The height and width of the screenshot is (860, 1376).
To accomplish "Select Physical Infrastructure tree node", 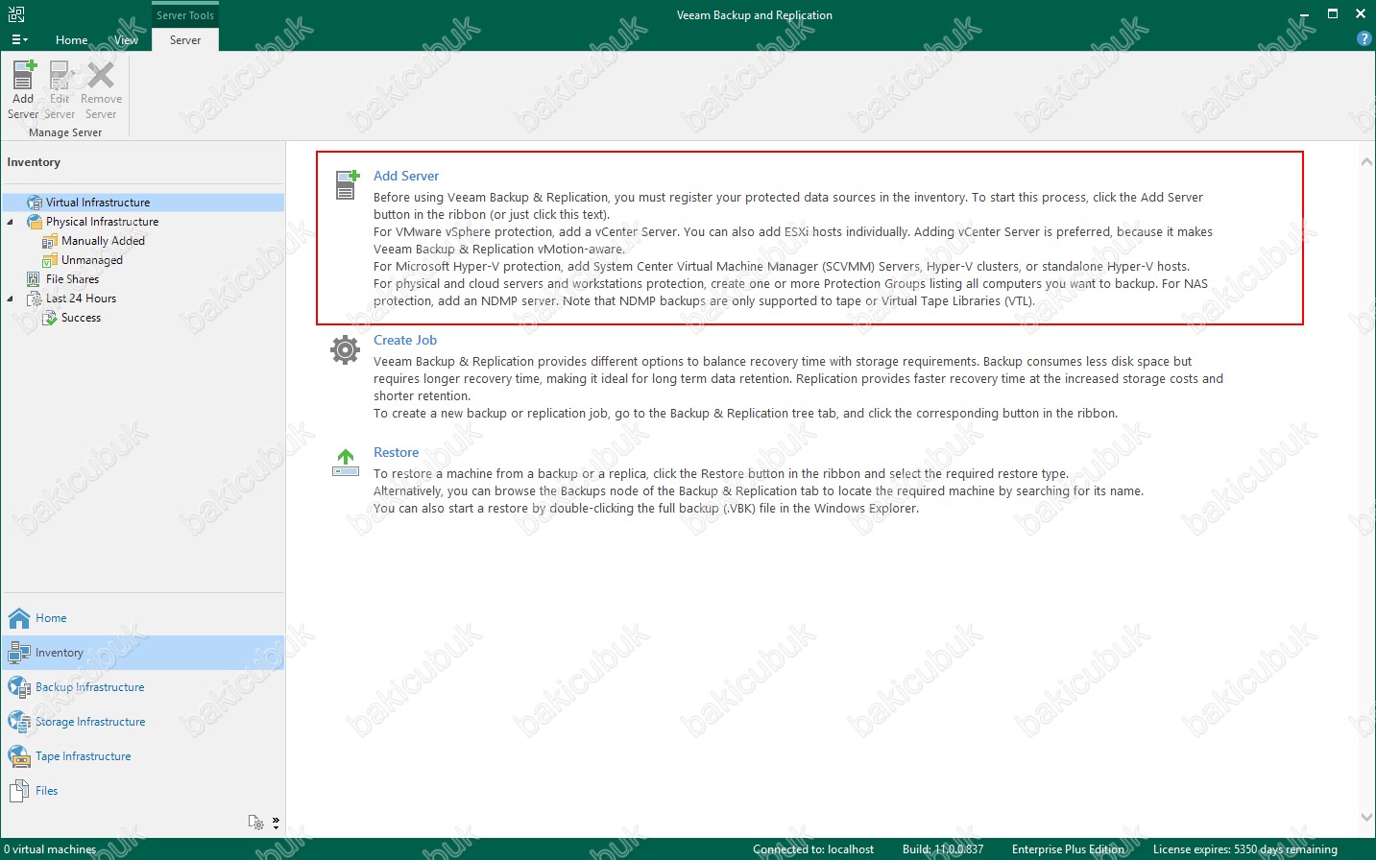I will [x=102, y=222].
